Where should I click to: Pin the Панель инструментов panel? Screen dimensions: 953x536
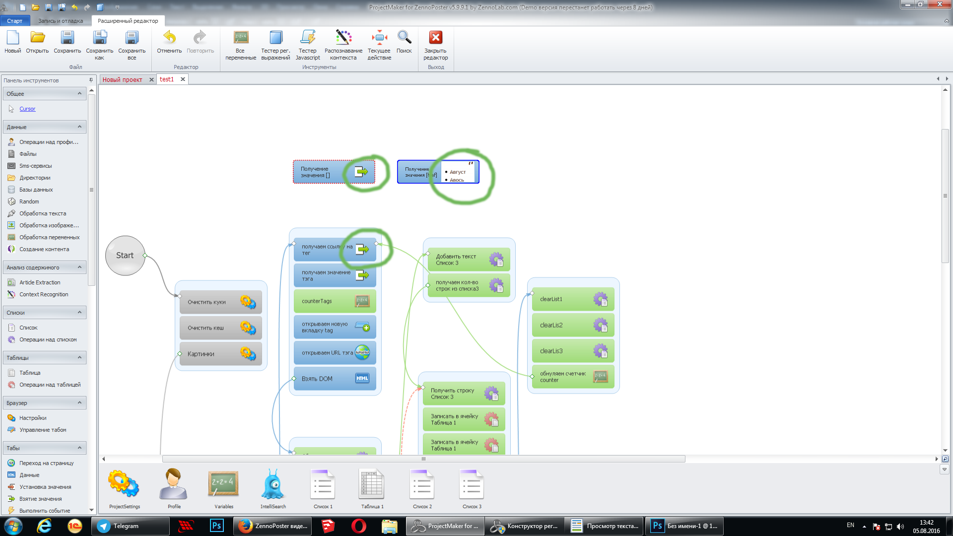[91, 80]
